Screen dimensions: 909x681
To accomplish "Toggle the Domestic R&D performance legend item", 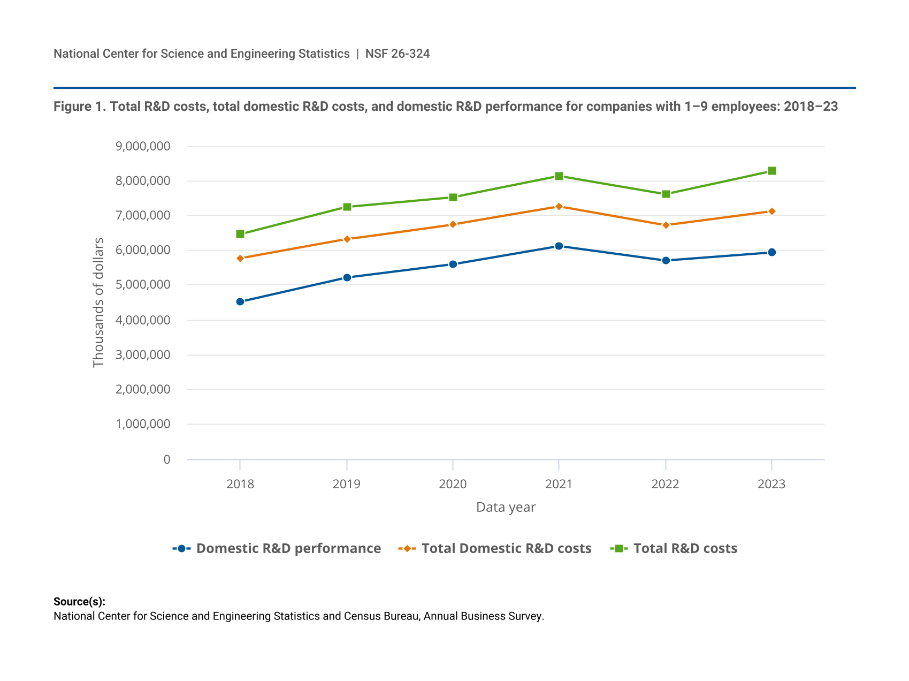I will [x=277, y=548].
